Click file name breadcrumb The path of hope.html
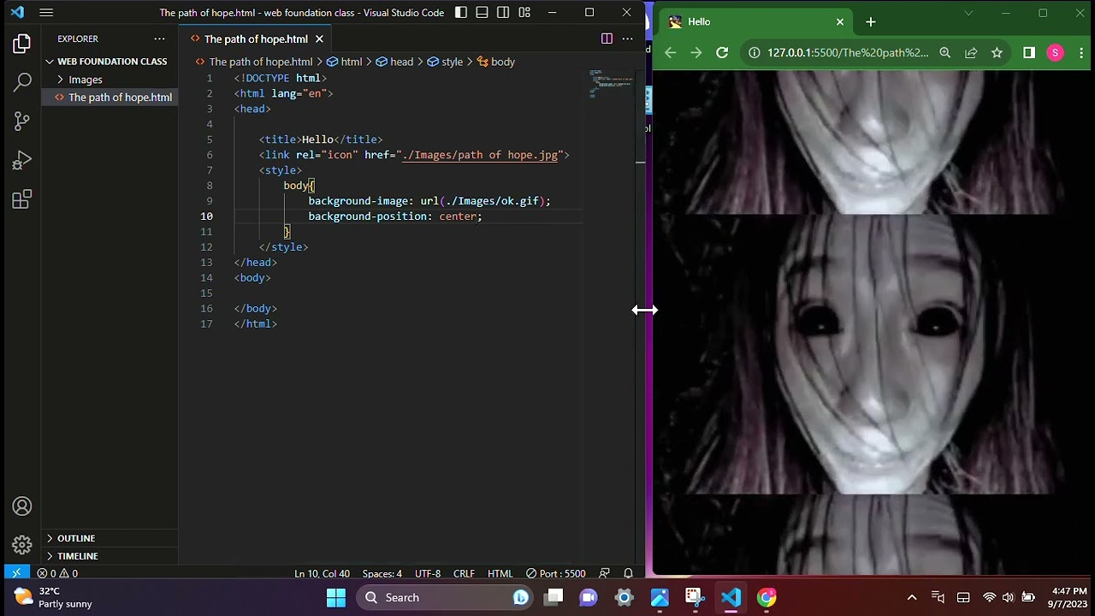This screenshot has height=616, width=1095. [x=254, y=62]
